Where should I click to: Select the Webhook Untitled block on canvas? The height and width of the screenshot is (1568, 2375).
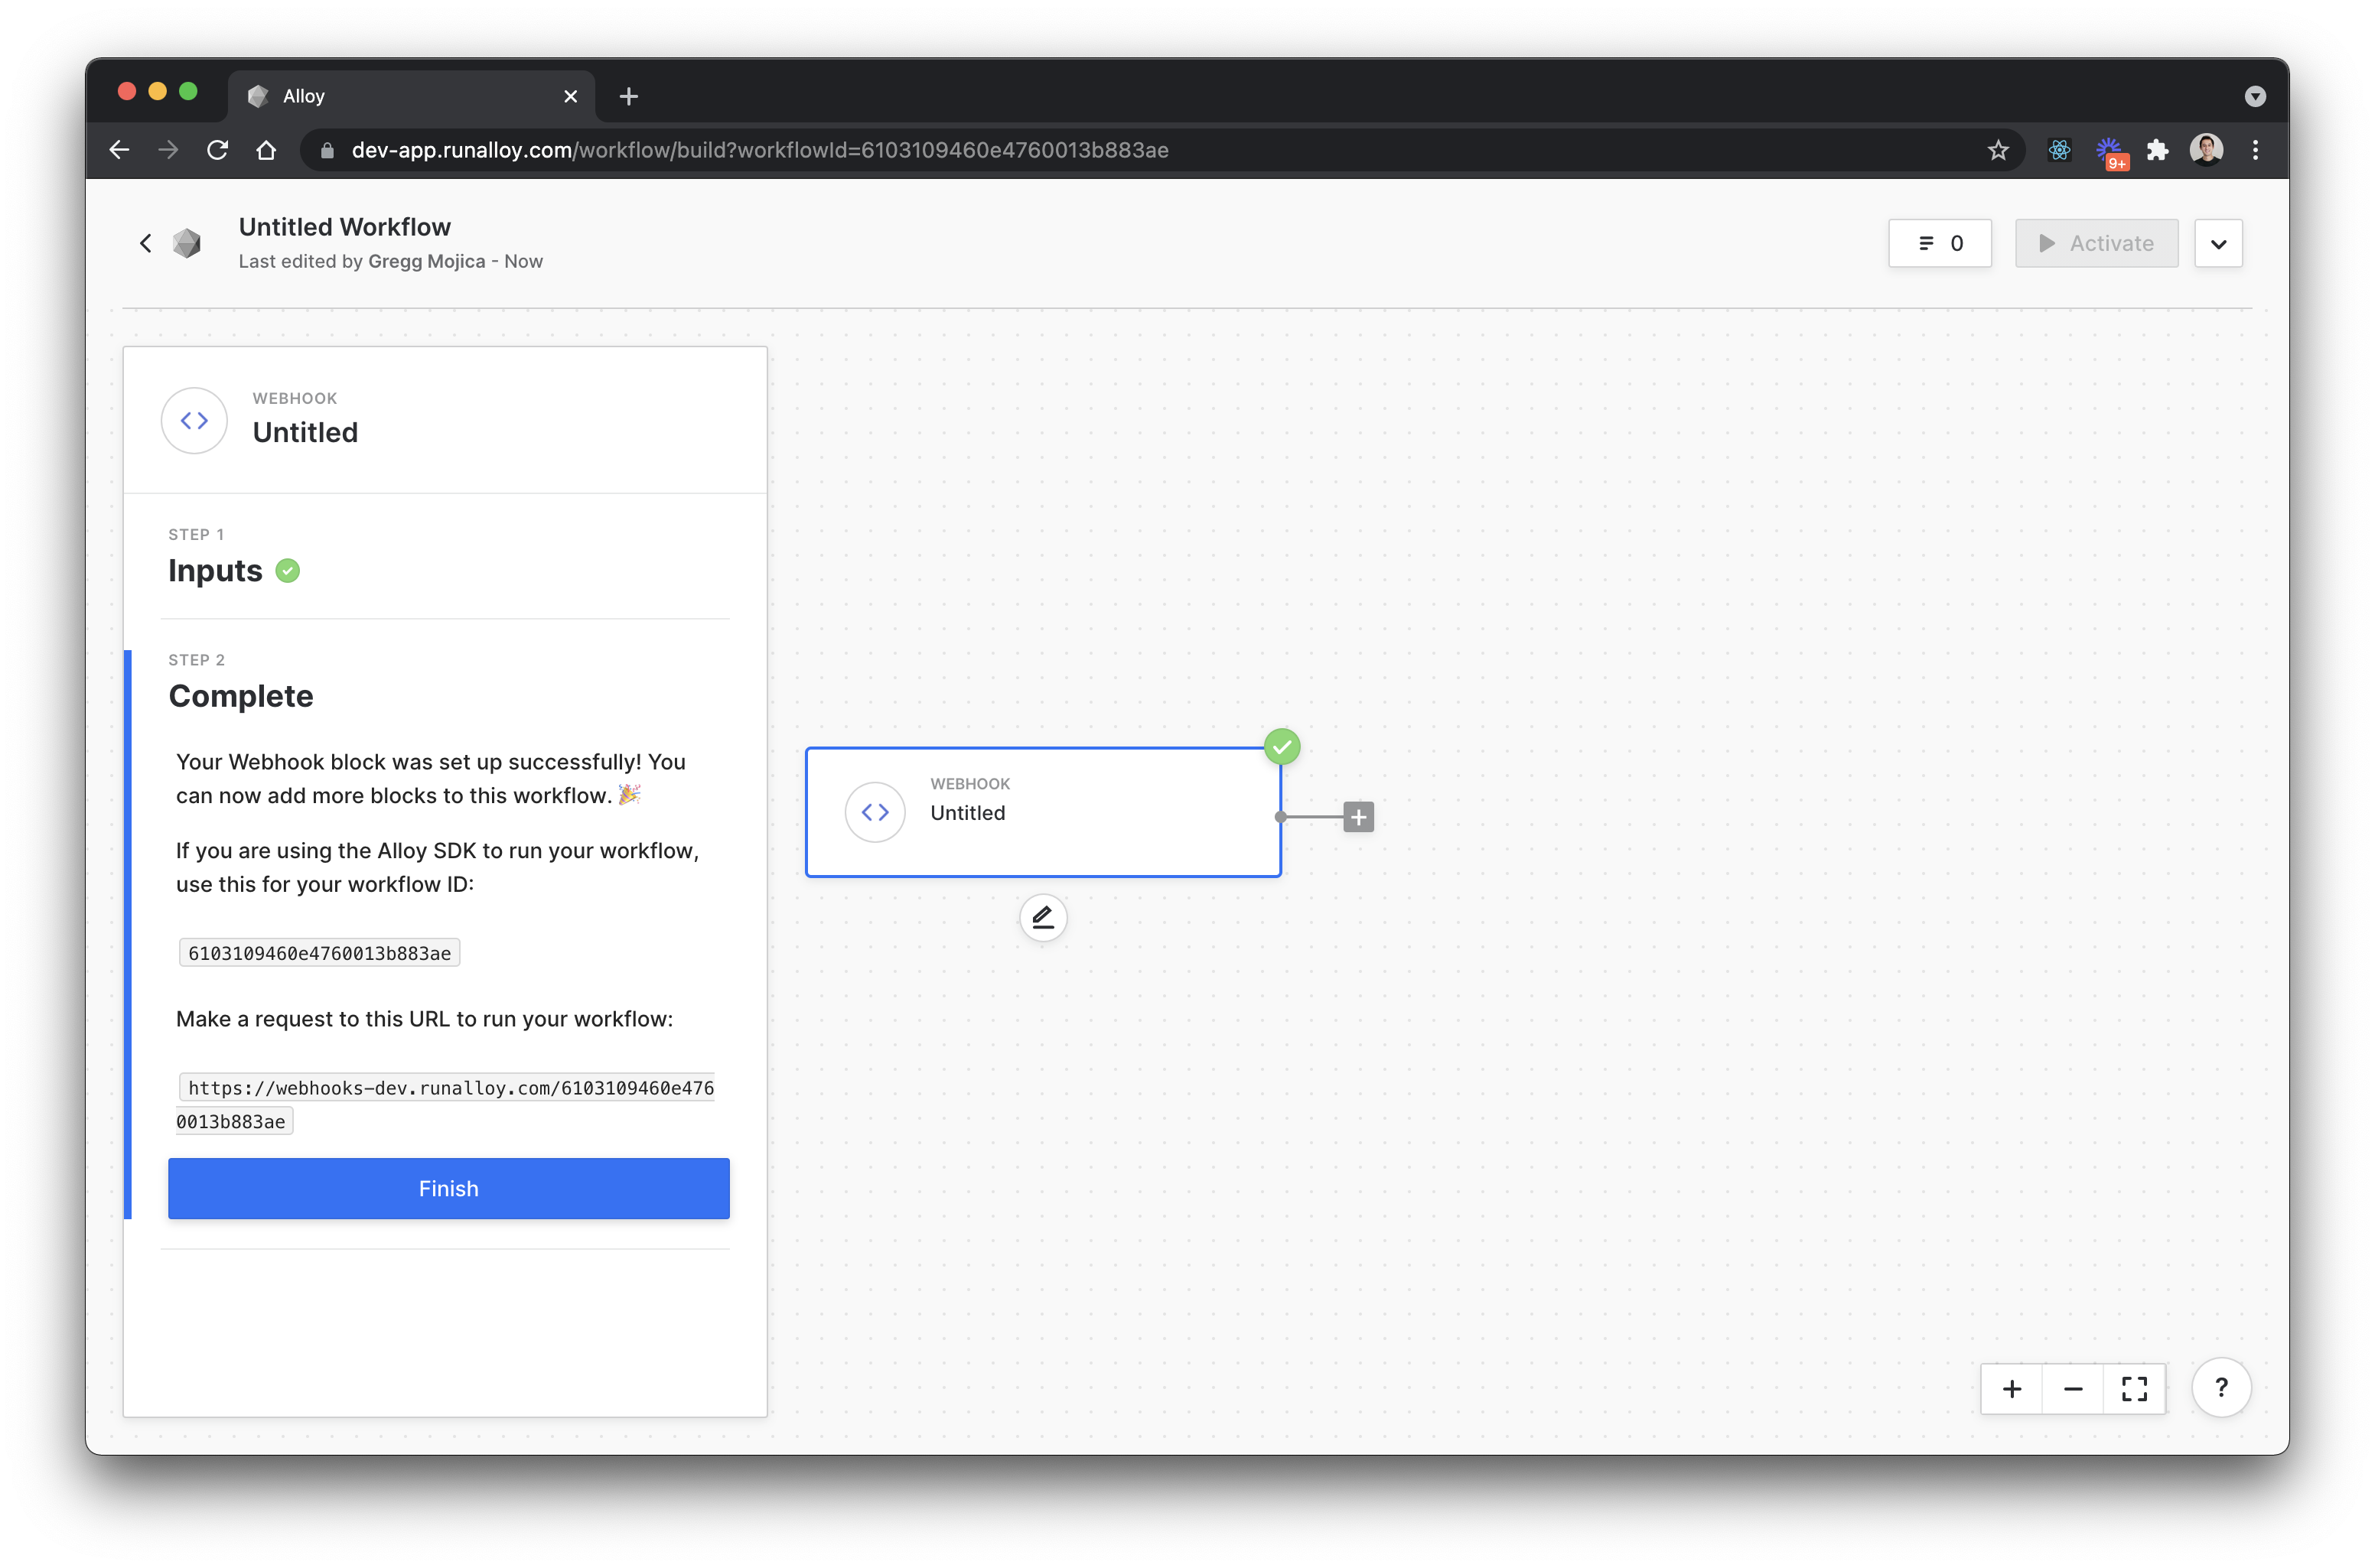coord(1042,812)
